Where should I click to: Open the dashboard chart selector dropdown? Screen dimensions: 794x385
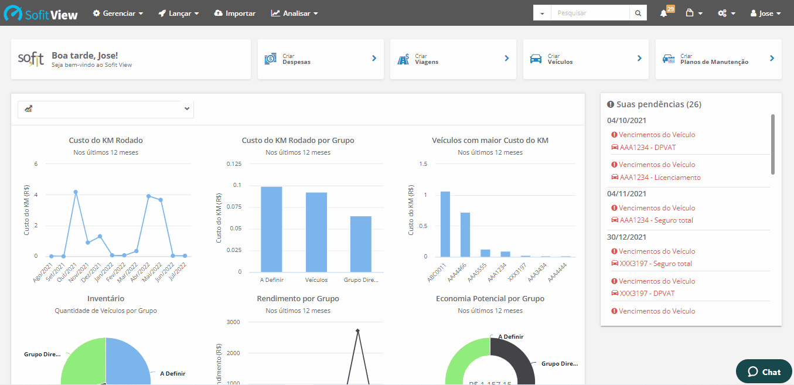pyautogui.click(x=105, y=109)
